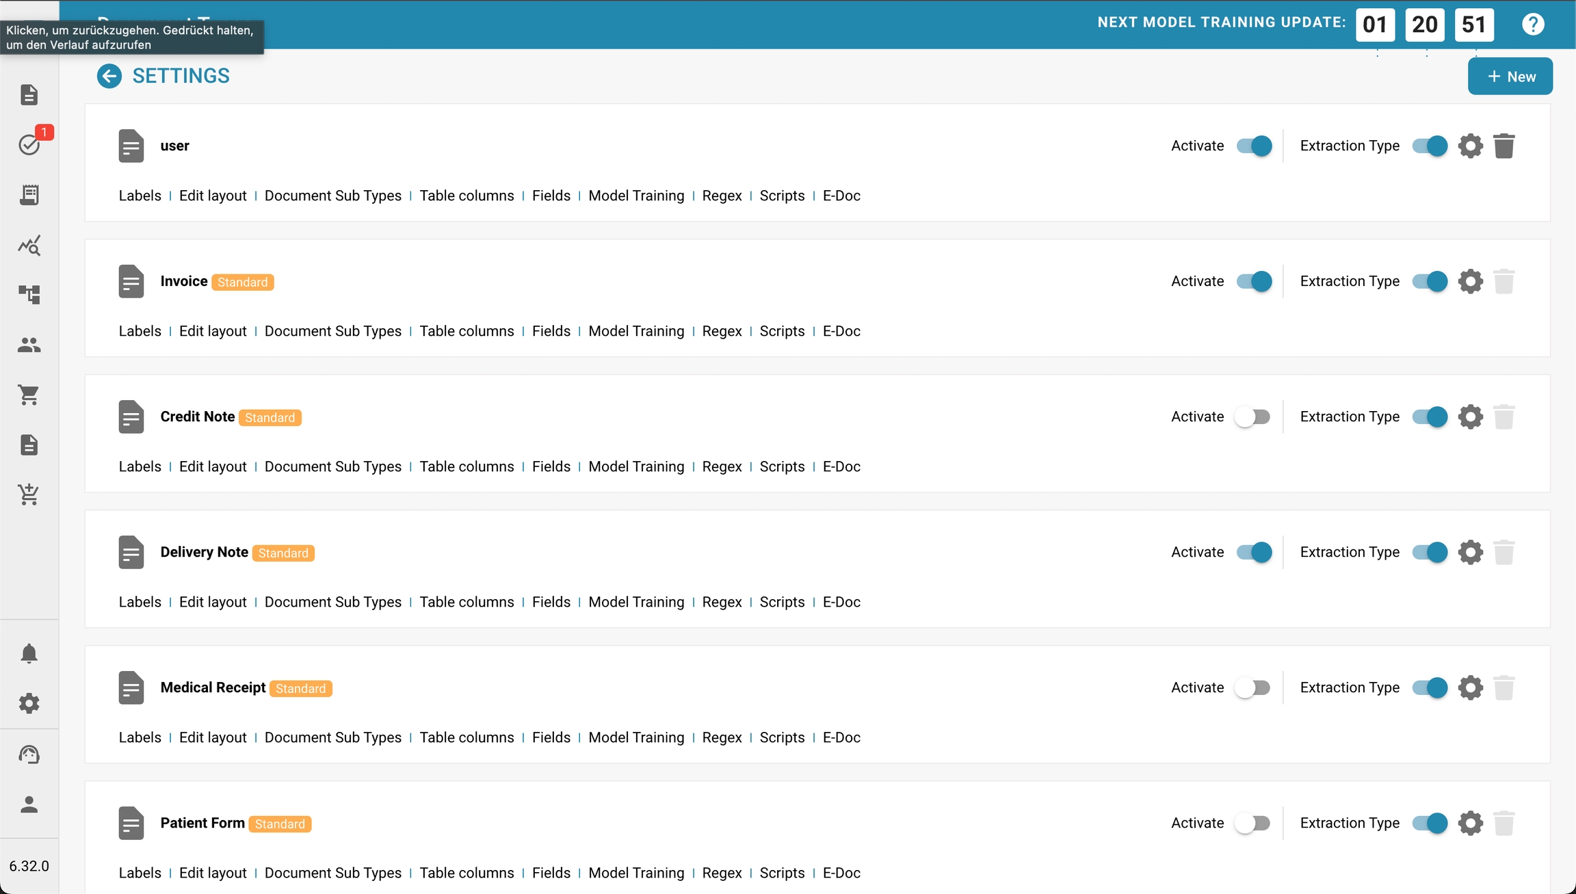This screenshot has height=894, width=1576.
Task: Open notifications bell in the sidebar
Action: (29, 653)
